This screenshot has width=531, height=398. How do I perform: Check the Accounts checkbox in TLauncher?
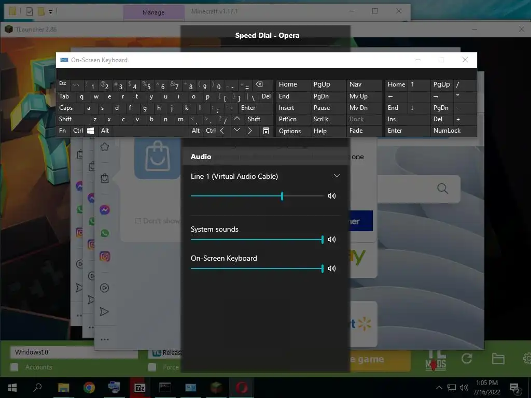[x=15, y=367]
